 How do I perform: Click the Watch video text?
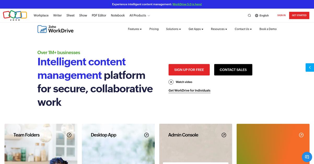coord(184,82)
